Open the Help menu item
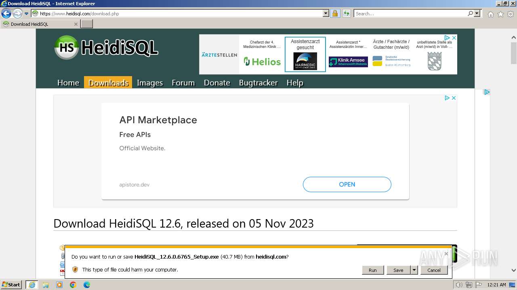The height and width of the screenshot is (290, 517). pos(295,83)
